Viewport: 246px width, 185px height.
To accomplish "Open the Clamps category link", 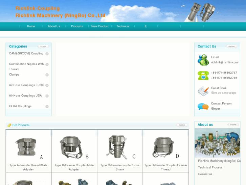I will pyautogui.click(x=14, y=75).
